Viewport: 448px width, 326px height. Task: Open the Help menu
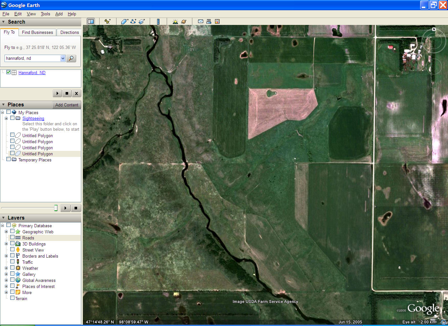tap(72, 14)
